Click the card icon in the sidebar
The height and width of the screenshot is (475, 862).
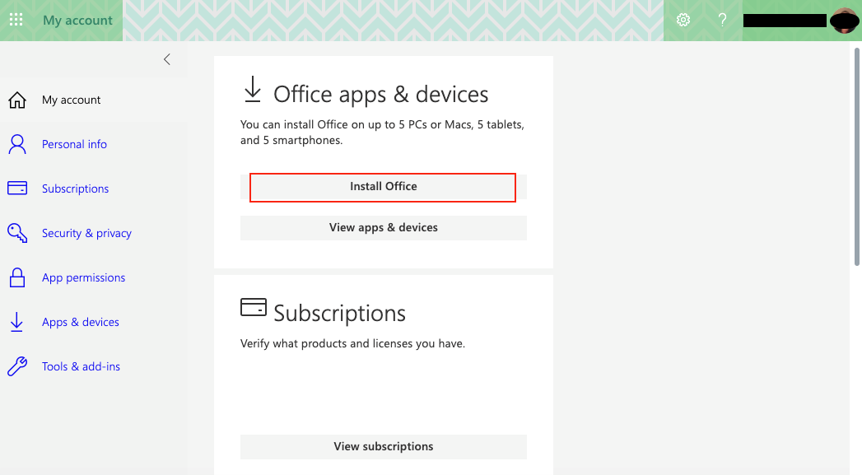(x=17, y=188)
